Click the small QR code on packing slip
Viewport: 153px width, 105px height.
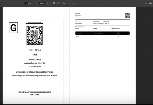pos(127,15)
